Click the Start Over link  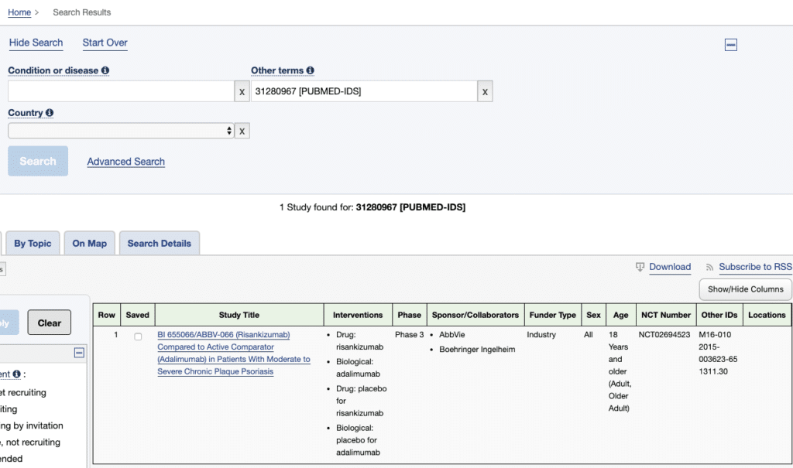point(105,43)
